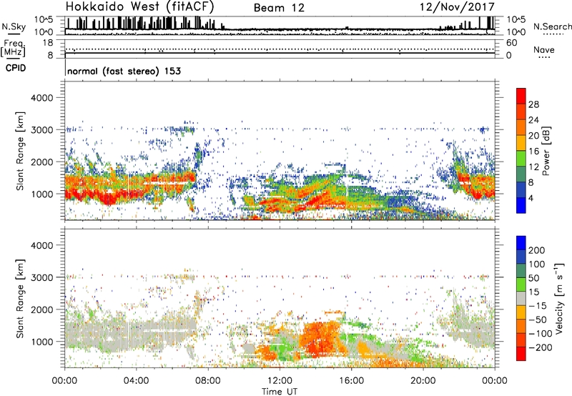Click the 'CPID' row label

(x=16, y=68)
